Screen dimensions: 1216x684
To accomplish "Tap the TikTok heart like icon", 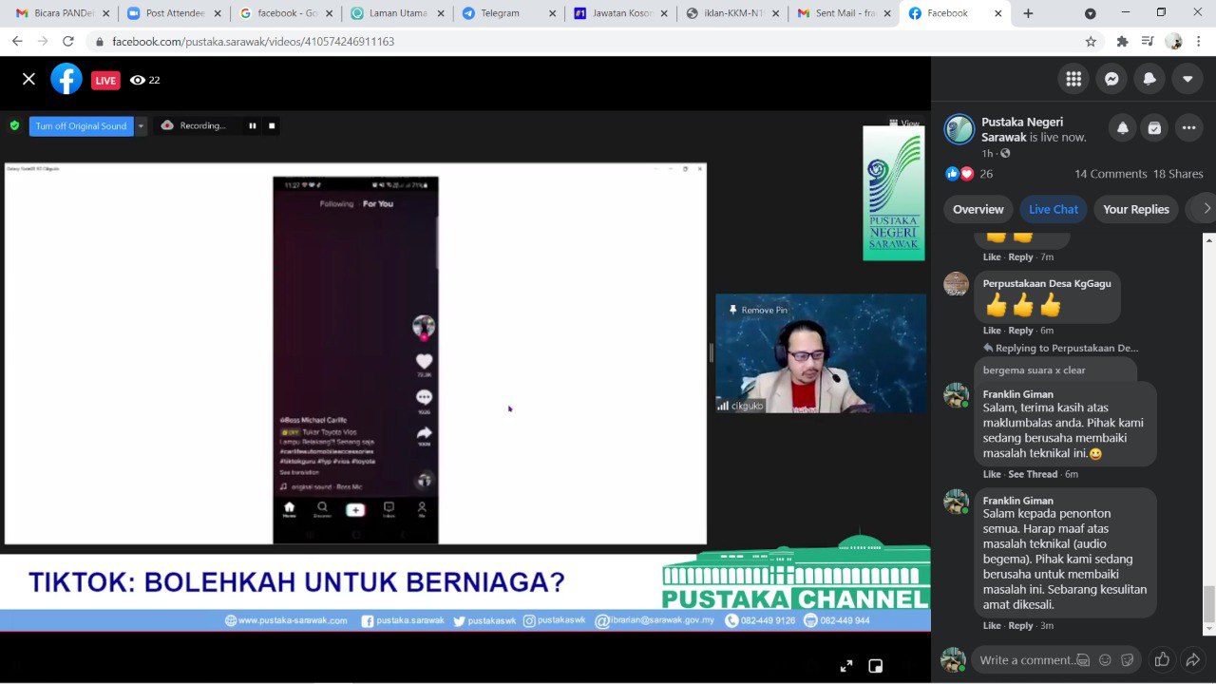I will tap(424, 361).
